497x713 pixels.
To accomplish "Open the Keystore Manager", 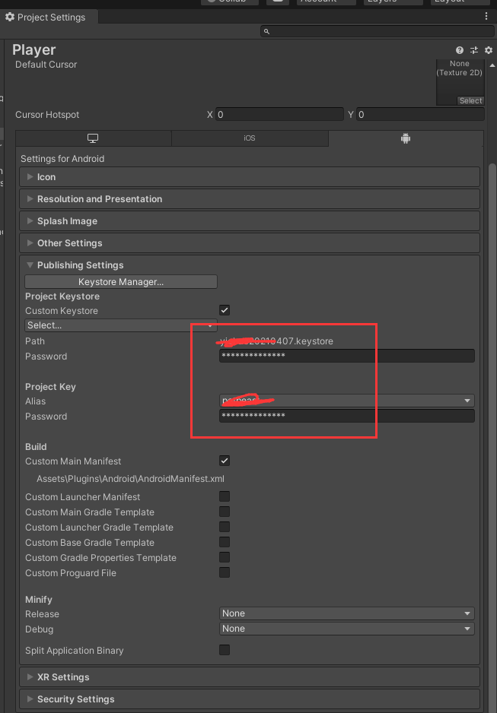I will (120, 281).
